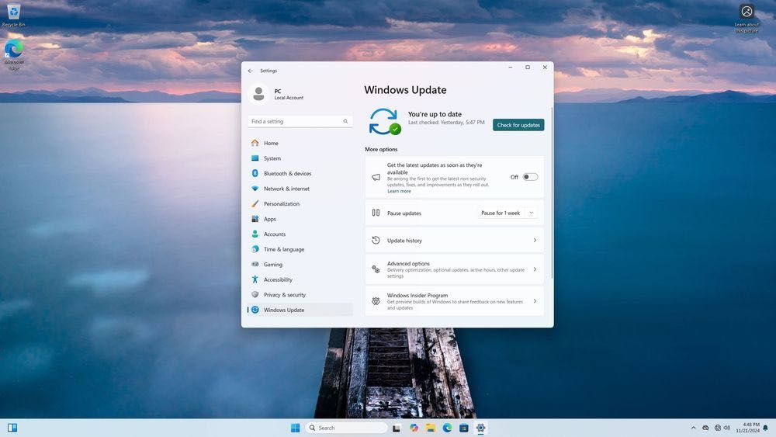Viewport: 776px width, 437px height.
Task: Open Advanced options chevron
Action: [535, 269]
